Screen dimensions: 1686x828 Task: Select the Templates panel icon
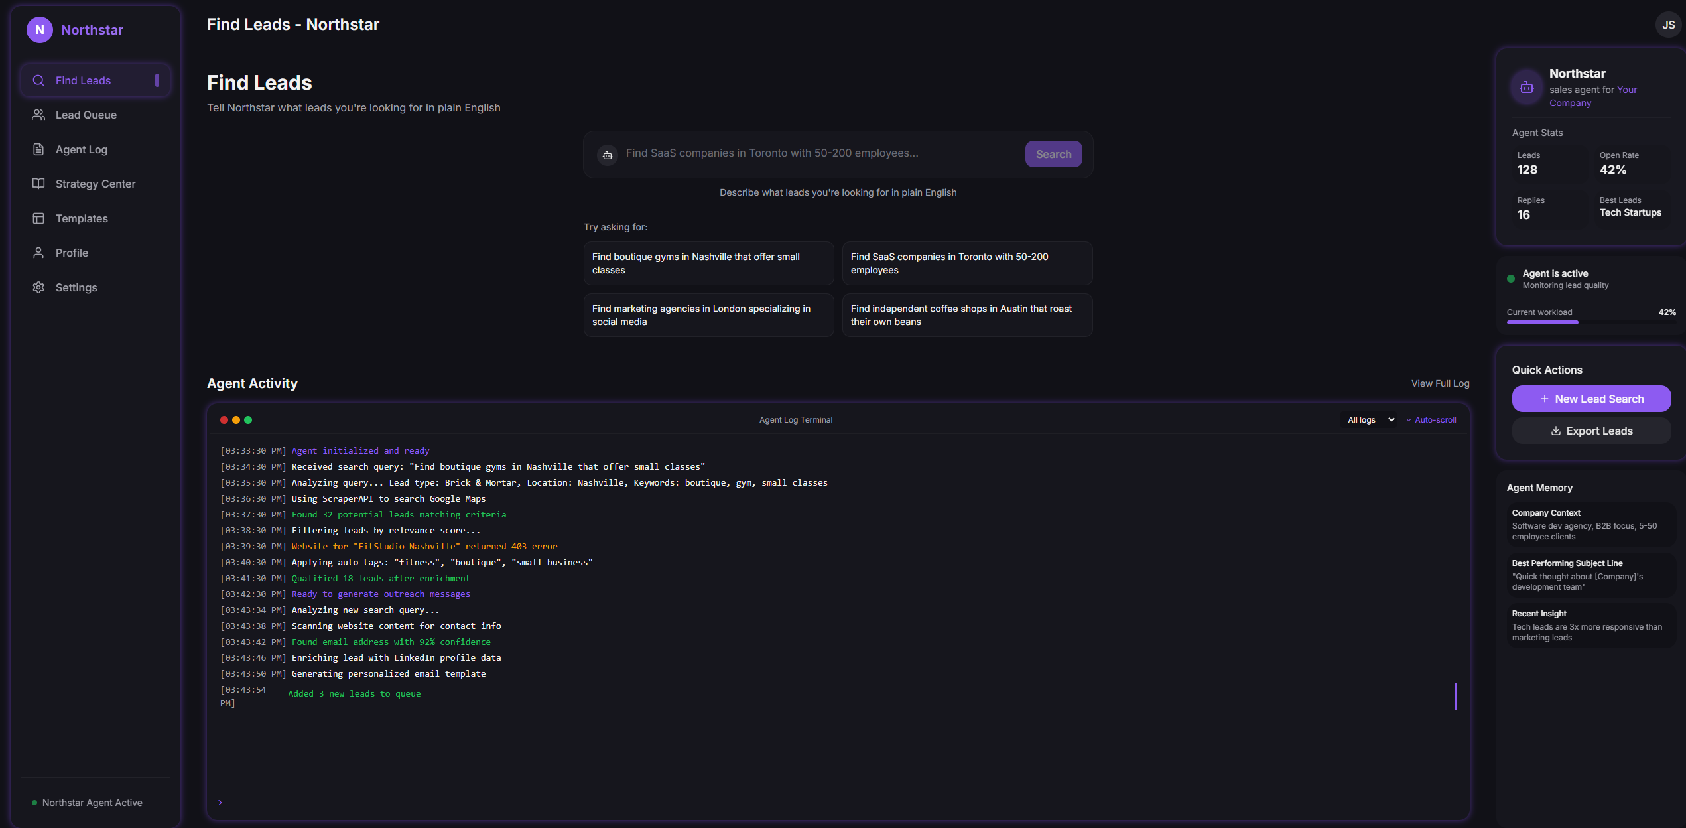[38, 218]
